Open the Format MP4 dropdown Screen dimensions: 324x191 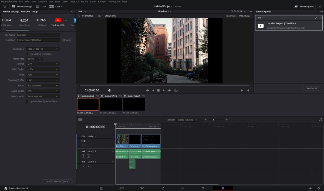(42, 64)
